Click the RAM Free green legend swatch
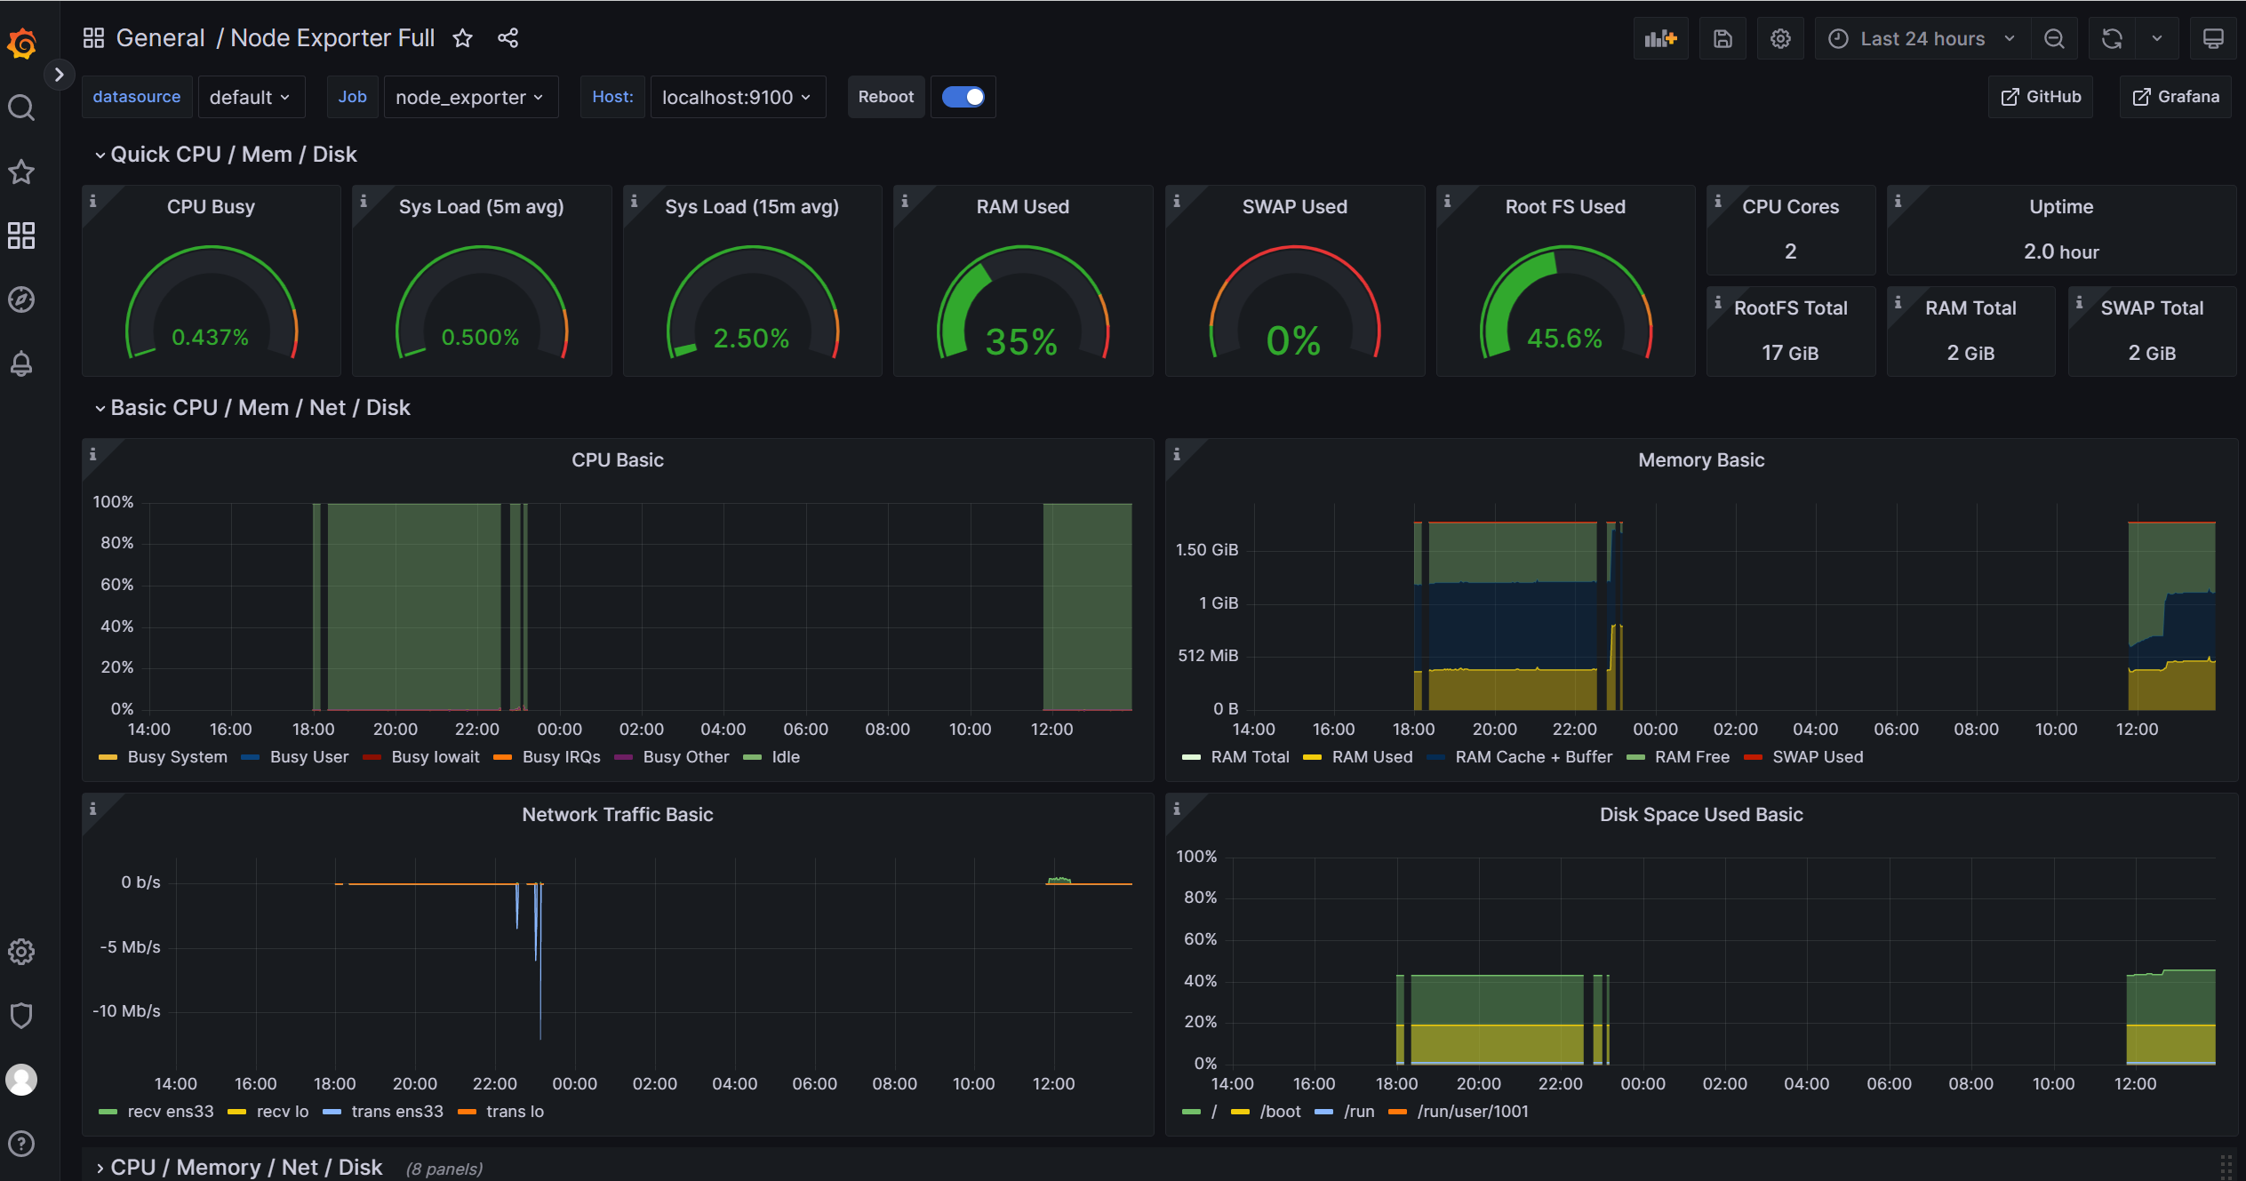The width and height of the screenshot is (2246, 1181). (1635, 757)
